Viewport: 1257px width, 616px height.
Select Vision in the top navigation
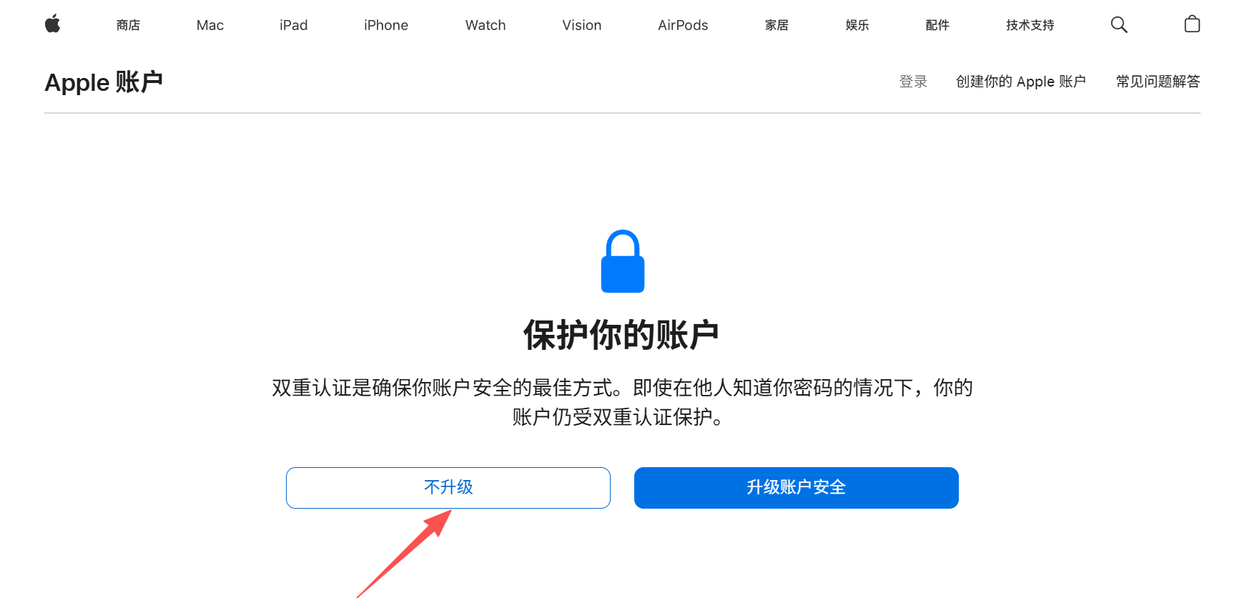[x=582, y=25]
